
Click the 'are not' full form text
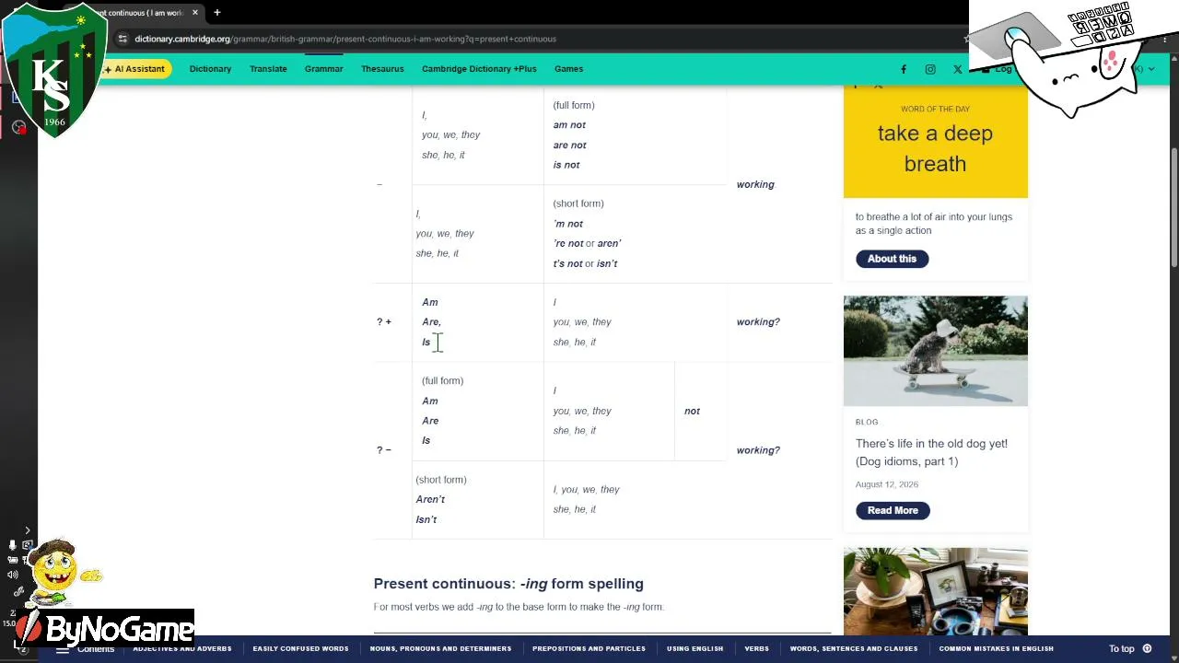570,145
